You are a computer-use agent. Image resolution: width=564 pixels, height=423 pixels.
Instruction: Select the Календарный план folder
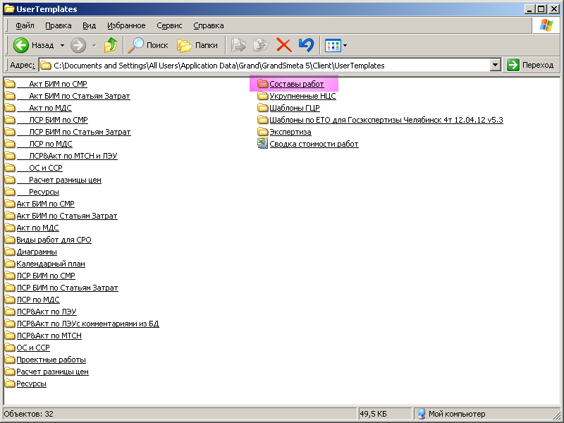click(50, 264)
